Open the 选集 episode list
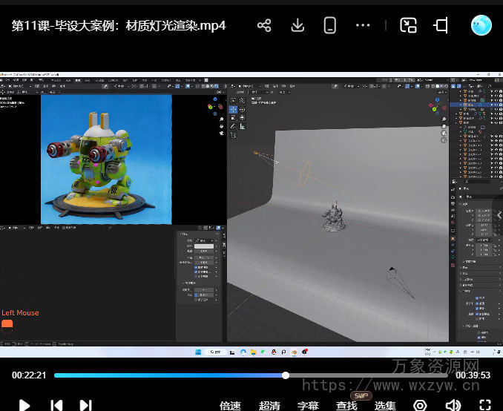Screen dimensions: 503x411 385,405
